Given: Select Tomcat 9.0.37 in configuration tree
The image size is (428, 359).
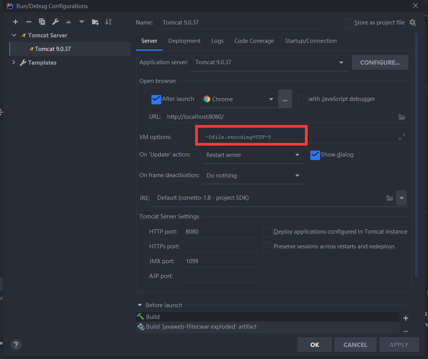Looking at the screenshot, I should coord(70,49).
